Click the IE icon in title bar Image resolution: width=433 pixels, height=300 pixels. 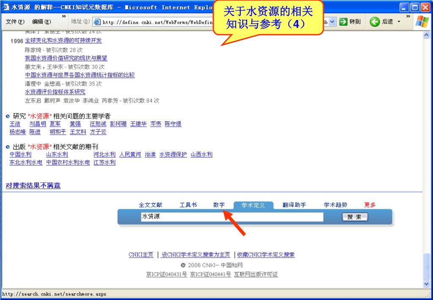pos(6,7)
